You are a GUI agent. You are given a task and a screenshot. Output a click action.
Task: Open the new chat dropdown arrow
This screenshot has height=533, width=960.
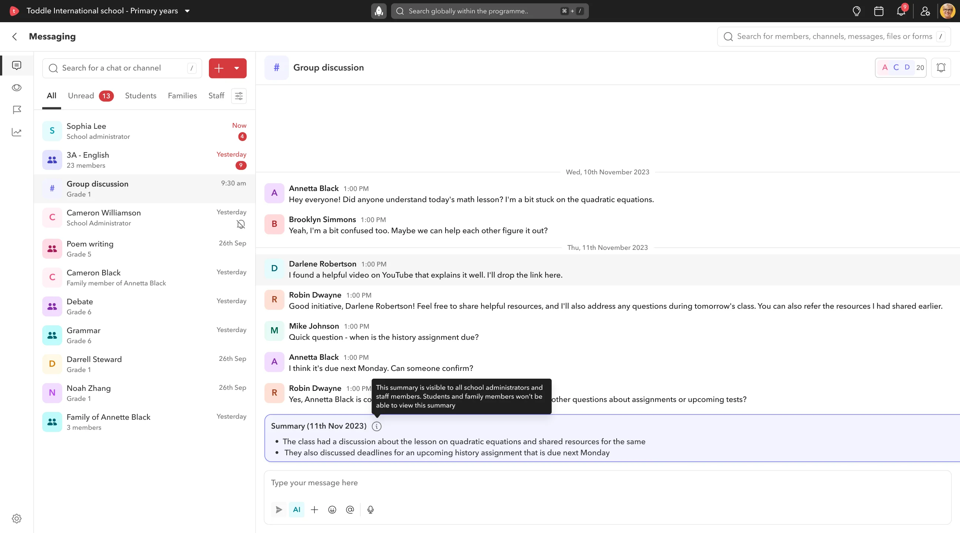tap(237, 68)
